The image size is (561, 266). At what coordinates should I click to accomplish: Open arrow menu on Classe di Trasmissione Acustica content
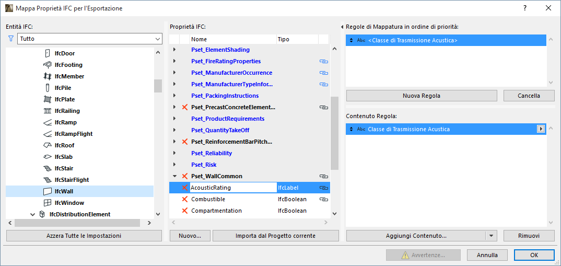tap(541, 129)
